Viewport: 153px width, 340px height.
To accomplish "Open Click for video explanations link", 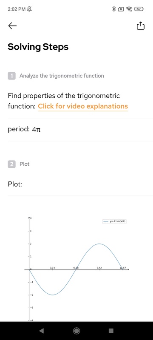I will [83, 106].
